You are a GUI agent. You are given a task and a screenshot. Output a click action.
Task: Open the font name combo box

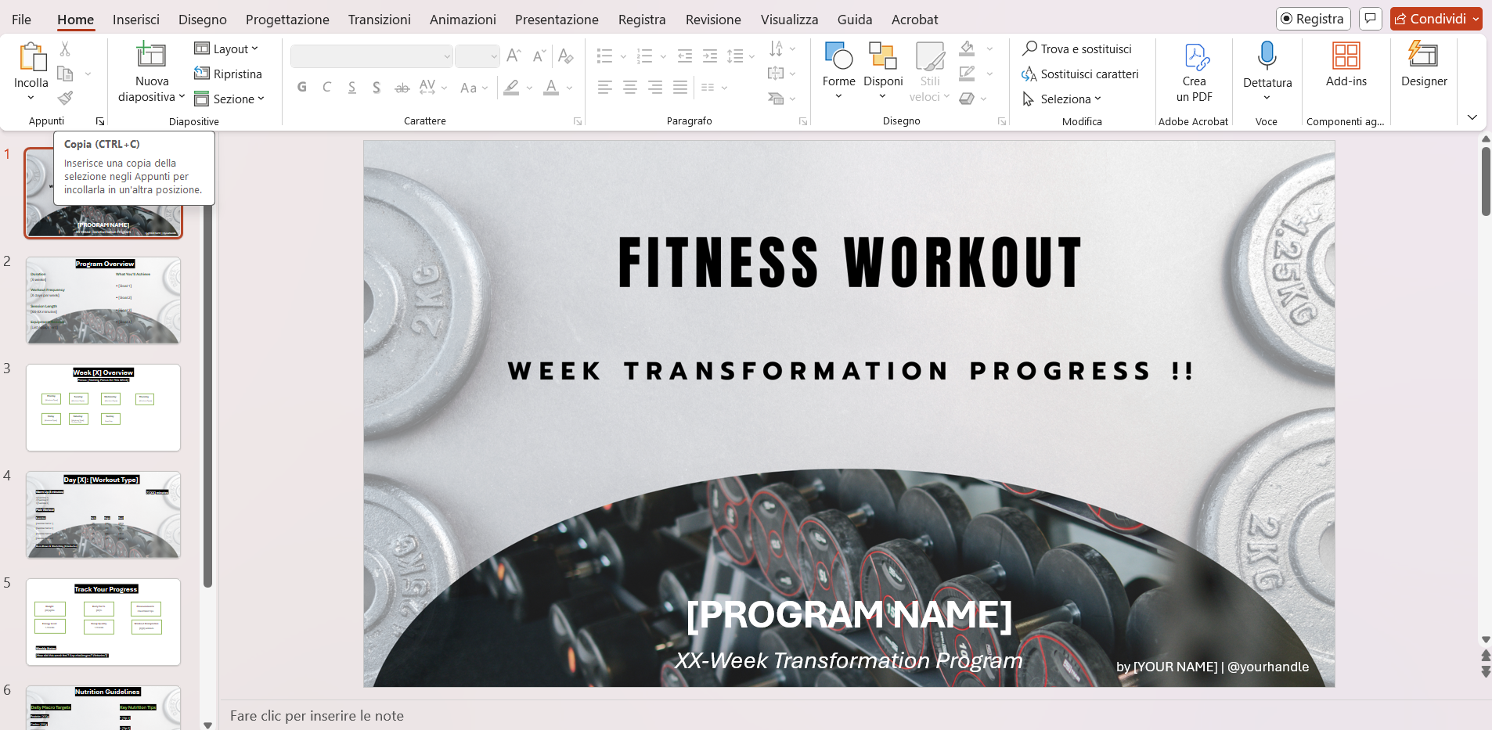pyautogui.click(x=372, y=56)
